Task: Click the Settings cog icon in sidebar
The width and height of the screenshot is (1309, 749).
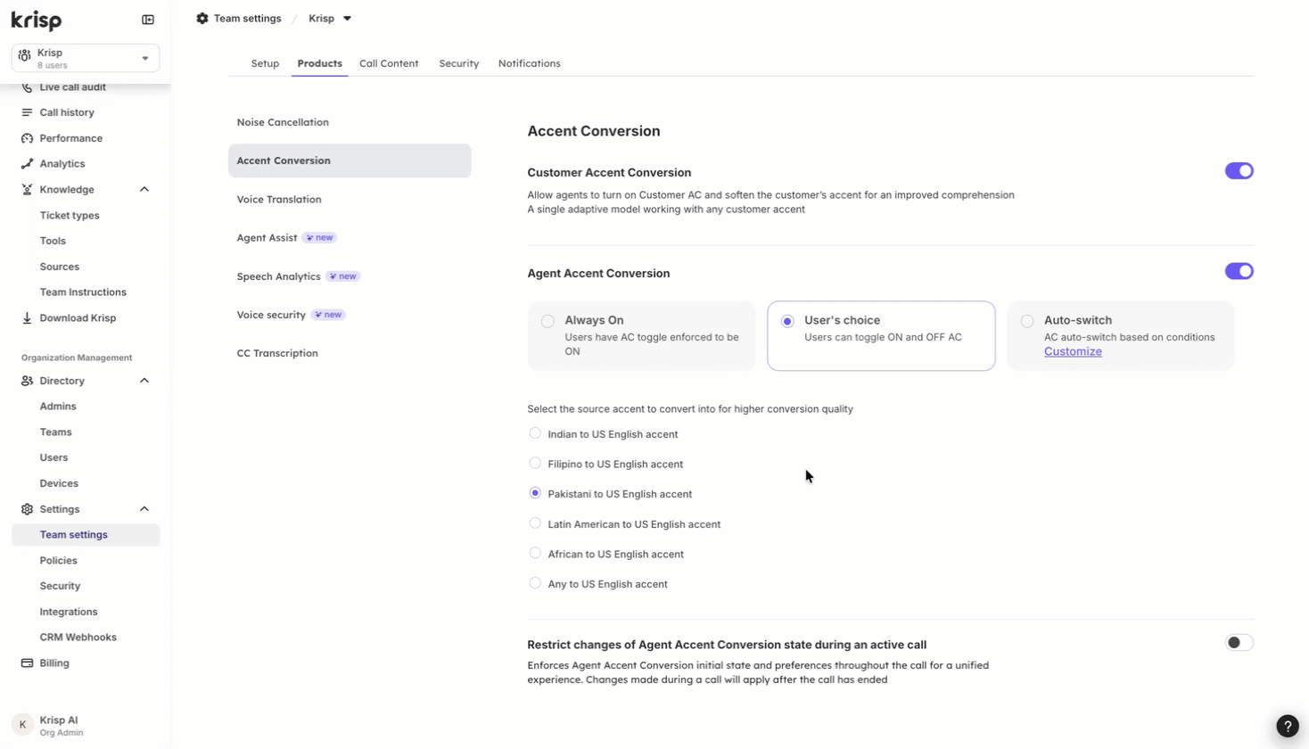Action: [x=27, y=509]
